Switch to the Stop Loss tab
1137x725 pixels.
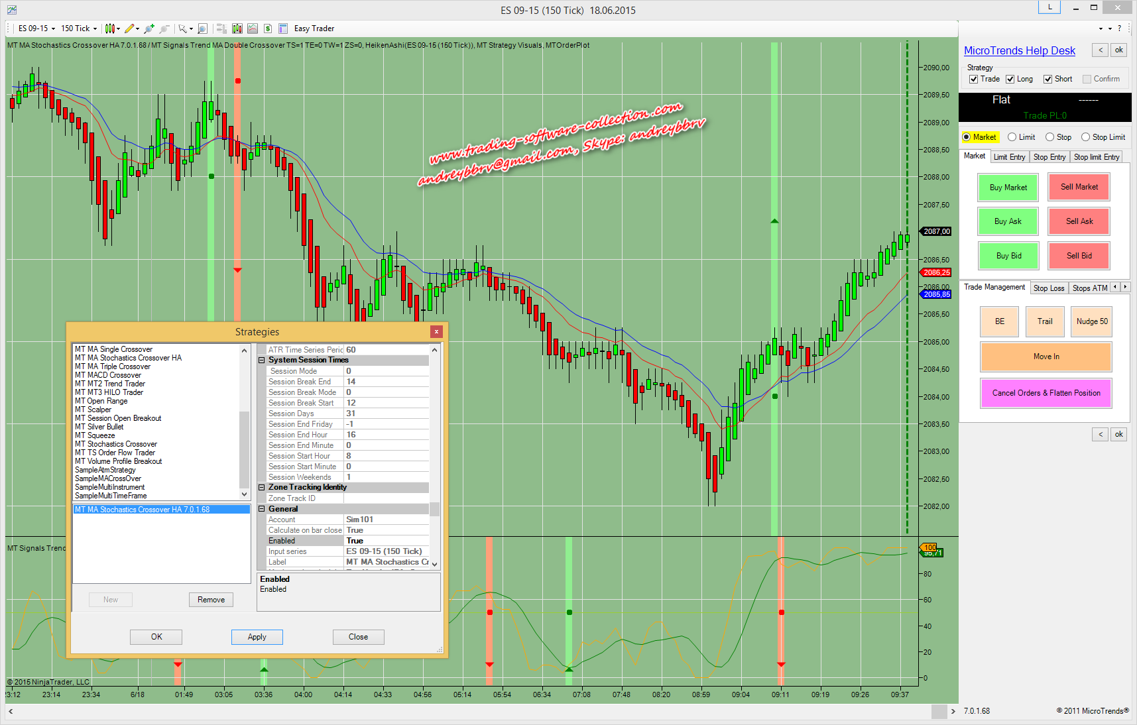pos(1048,288)
